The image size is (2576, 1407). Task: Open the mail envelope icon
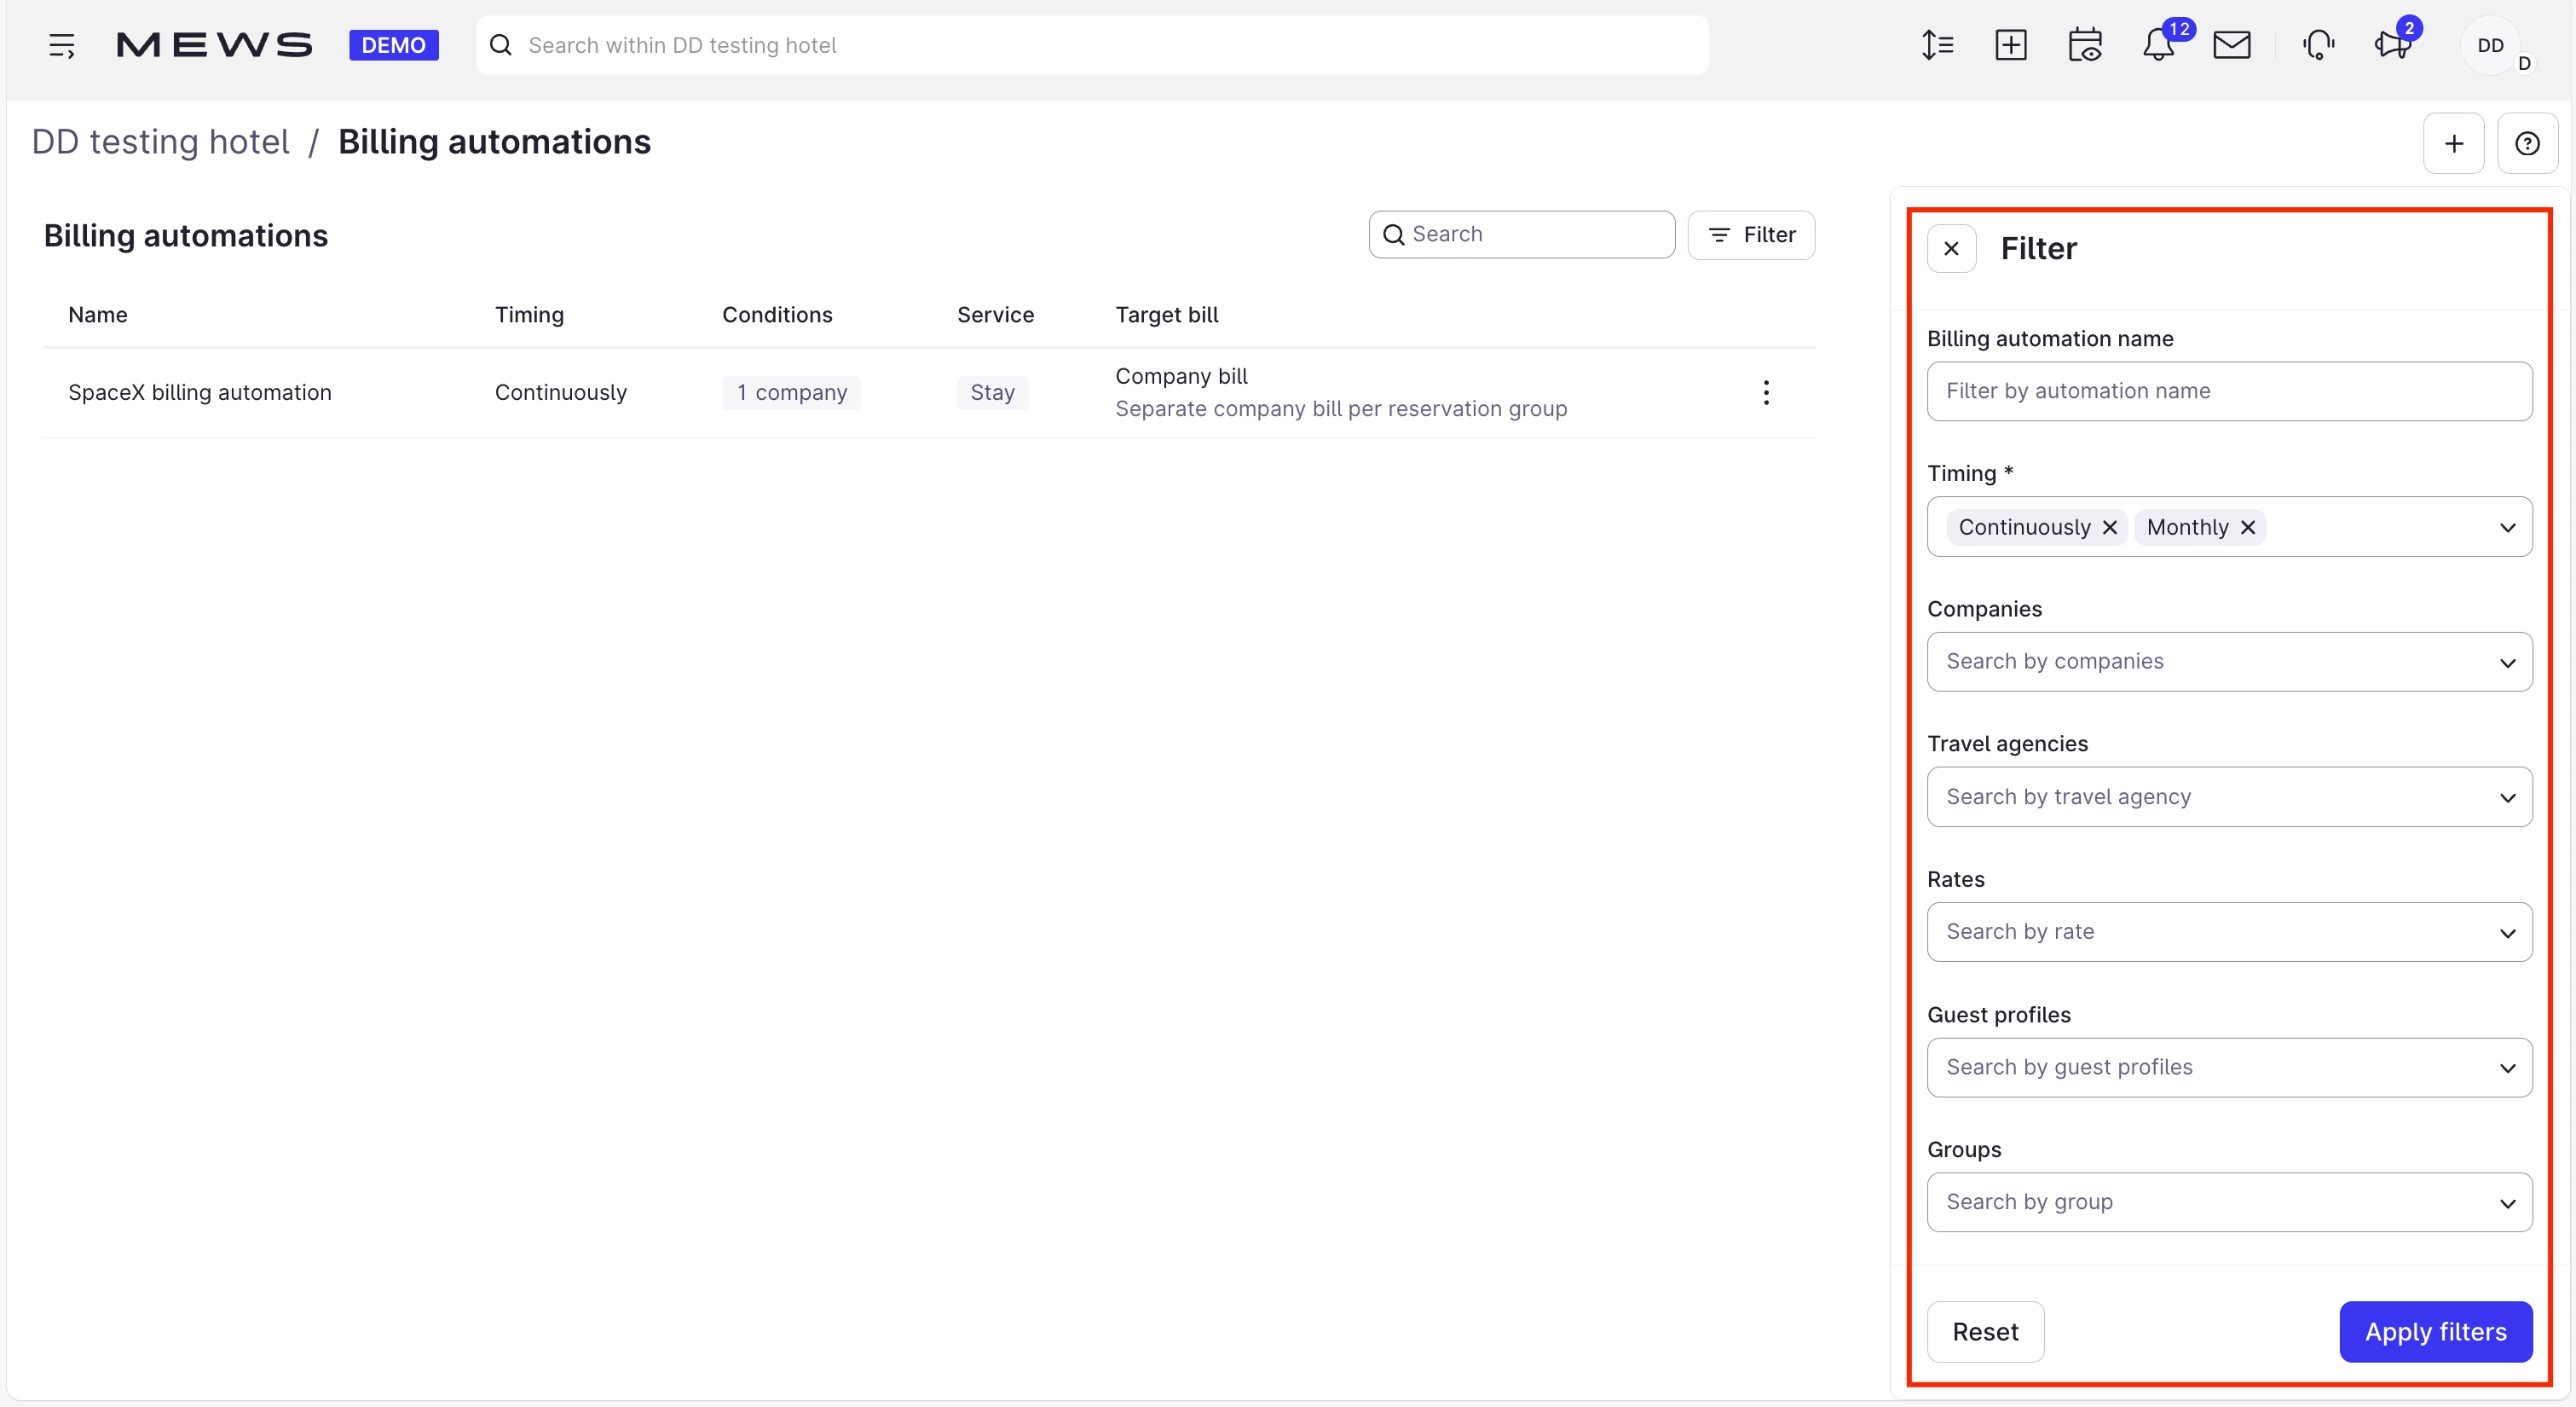tap(2232, 45)
